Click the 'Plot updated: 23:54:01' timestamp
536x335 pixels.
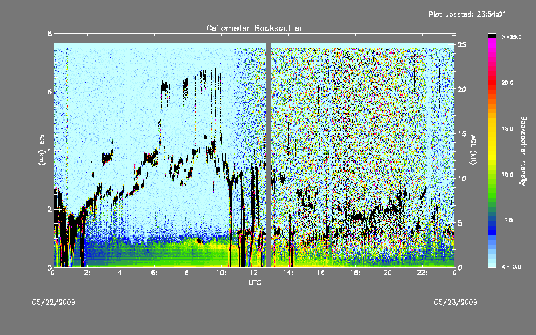467,14
